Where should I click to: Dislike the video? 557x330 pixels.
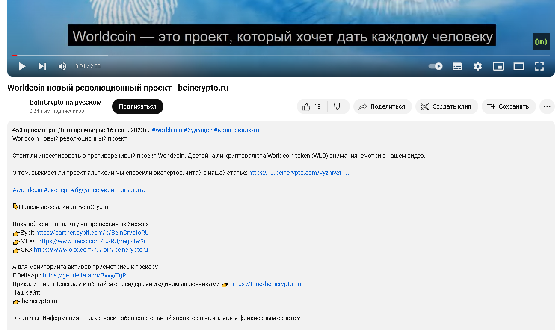338,106
